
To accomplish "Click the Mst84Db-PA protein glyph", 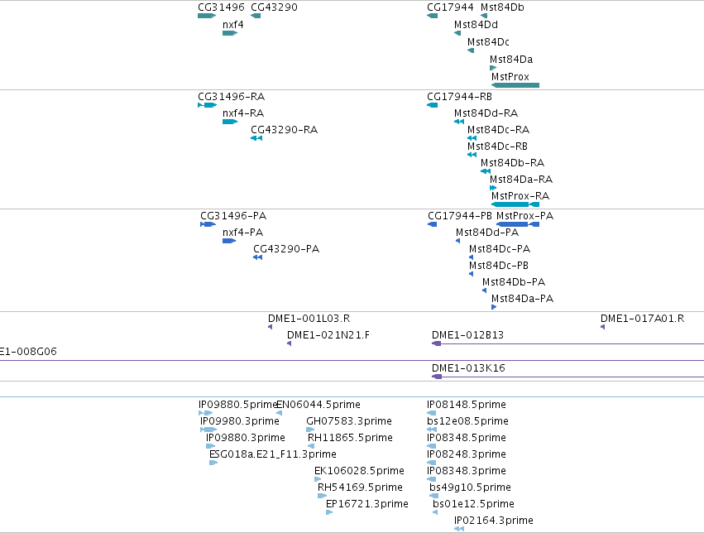I will point(485,291).
